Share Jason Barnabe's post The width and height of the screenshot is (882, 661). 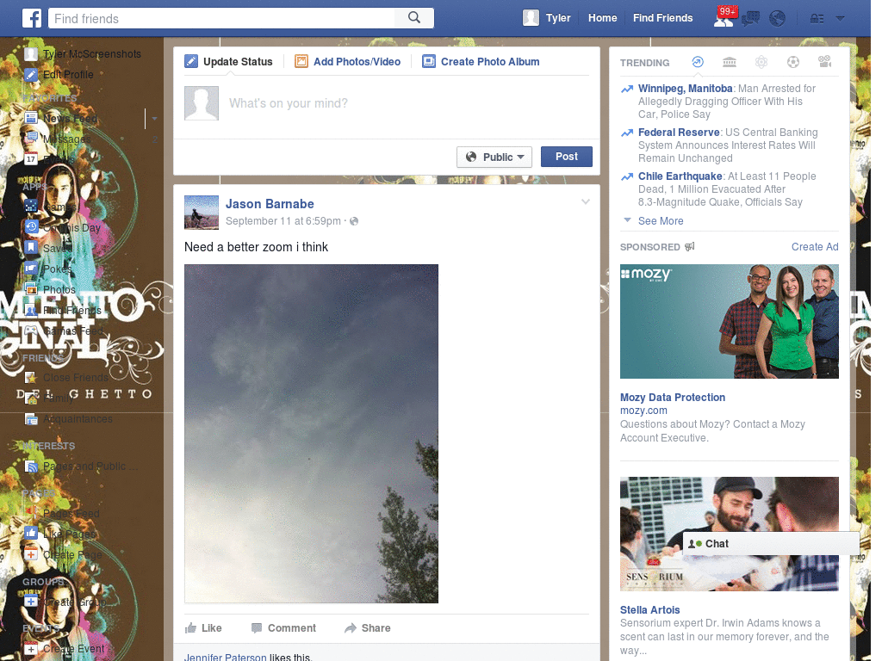point(367,627)
